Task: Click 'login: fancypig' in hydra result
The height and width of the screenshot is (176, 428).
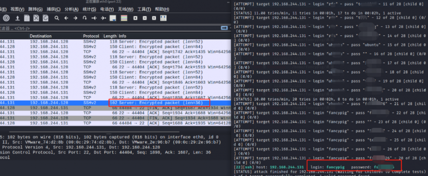Action: pos(328,167)
